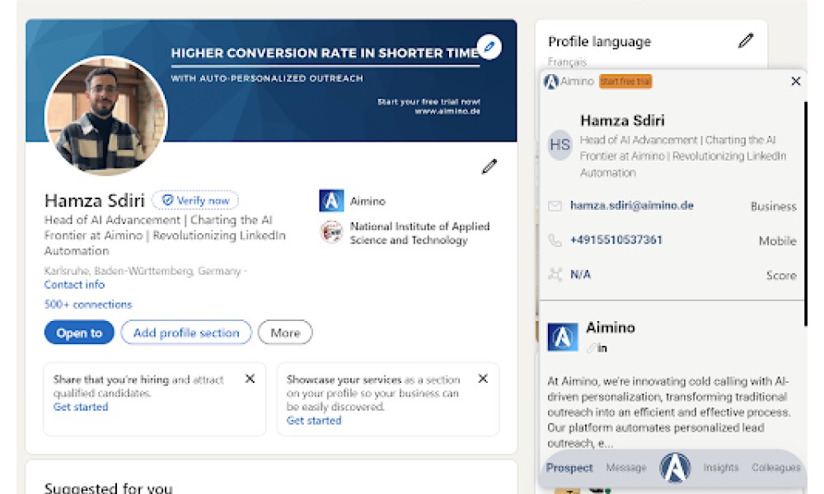Open National Institute of Applied Science link
This screenshot has height=494, width=824.
pos(419,233)
